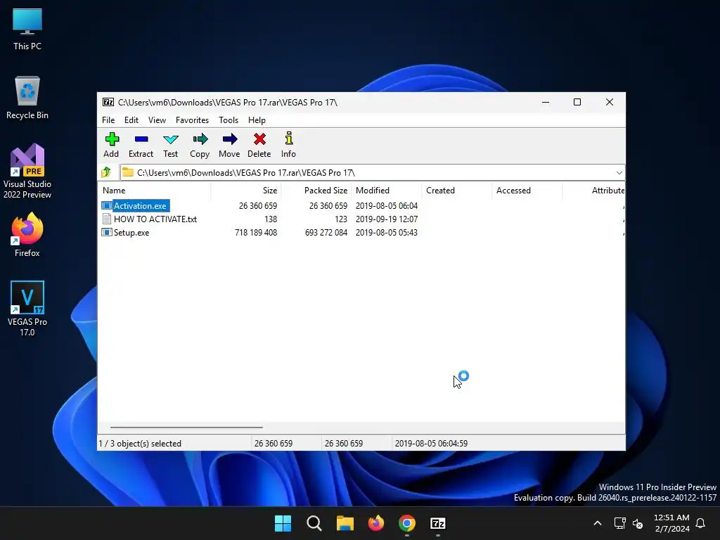Click the Setup.exe file icon
The image size is (720, 540).
pyautogui.click(x=107, y=232)
